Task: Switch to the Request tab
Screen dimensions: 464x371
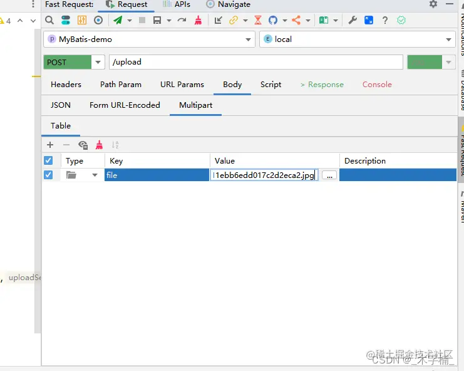Action: click(126, 4)
